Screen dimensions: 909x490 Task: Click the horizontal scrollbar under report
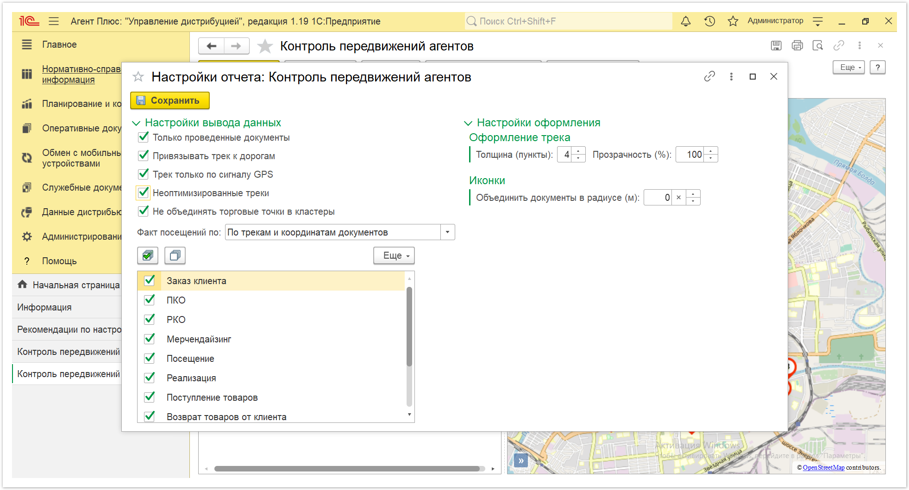point(347,469)
